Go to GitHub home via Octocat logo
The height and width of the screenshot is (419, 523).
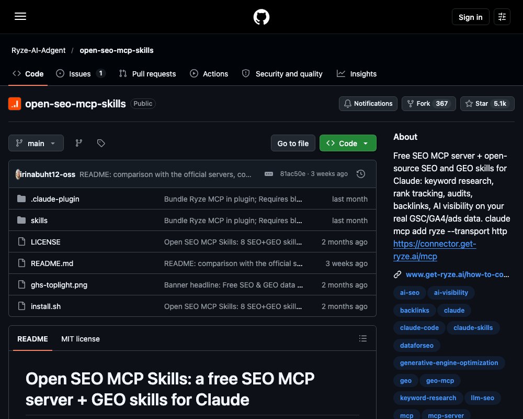tap(261, 17)
